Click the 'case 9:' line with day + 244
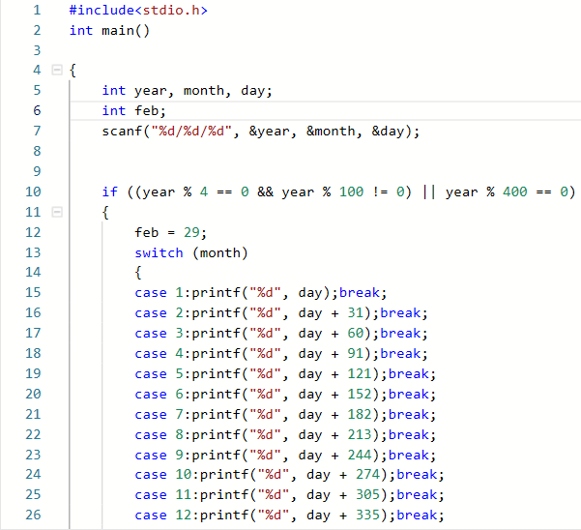This screenshot has width=581, height=530. [285, 455]
